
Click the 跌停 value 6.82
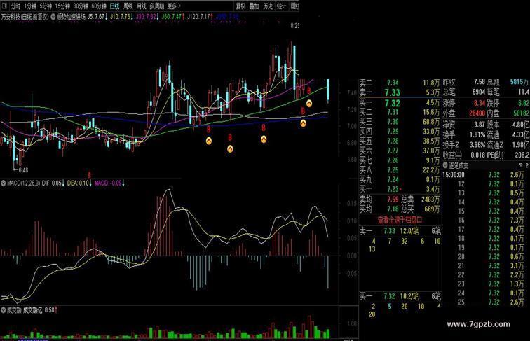click(x=524, y=103)
